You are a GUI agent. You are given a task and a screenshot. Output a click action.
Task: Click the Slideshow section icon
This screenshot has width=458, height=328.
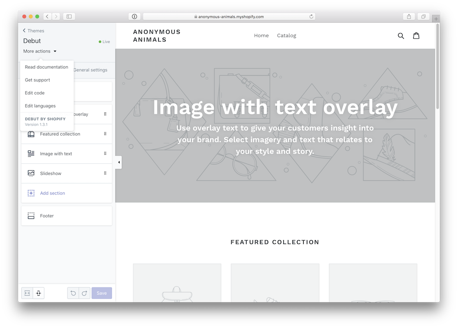31,173
